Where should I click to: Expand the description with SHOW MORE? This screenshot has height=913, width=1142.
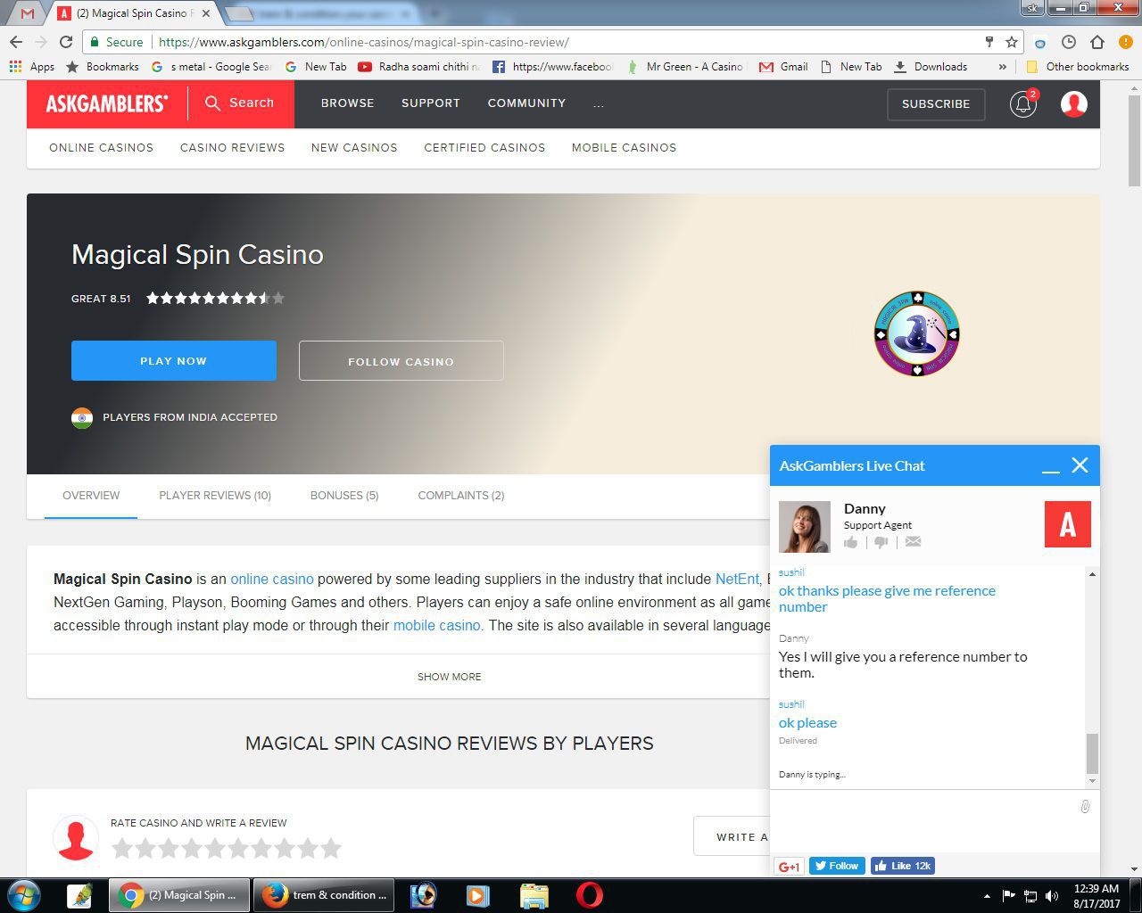[449, 677]
